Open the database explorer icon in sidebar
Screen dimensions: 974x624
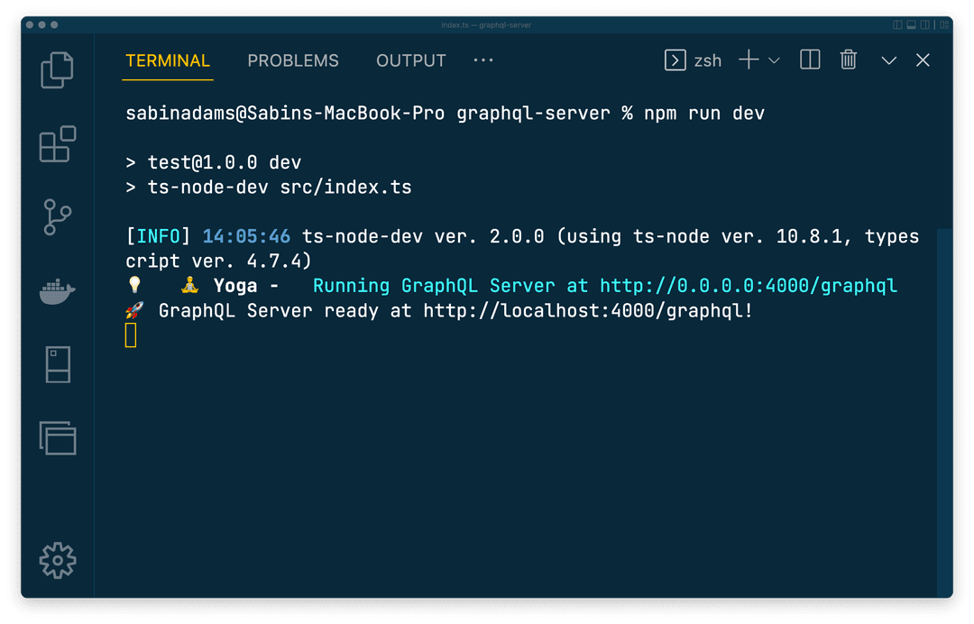coord(57,364)
